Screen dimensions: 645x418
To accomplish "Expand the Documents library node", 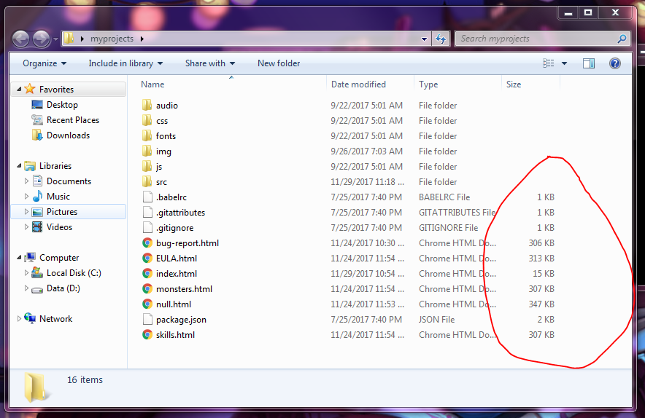I will click(26, 181).
